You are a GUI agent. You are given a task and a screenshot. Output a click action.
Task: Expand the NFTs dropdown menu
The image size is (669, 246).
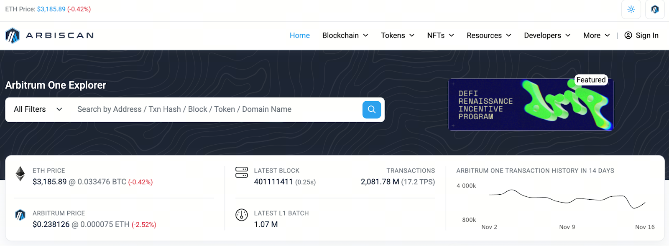[x=440, y=35]
